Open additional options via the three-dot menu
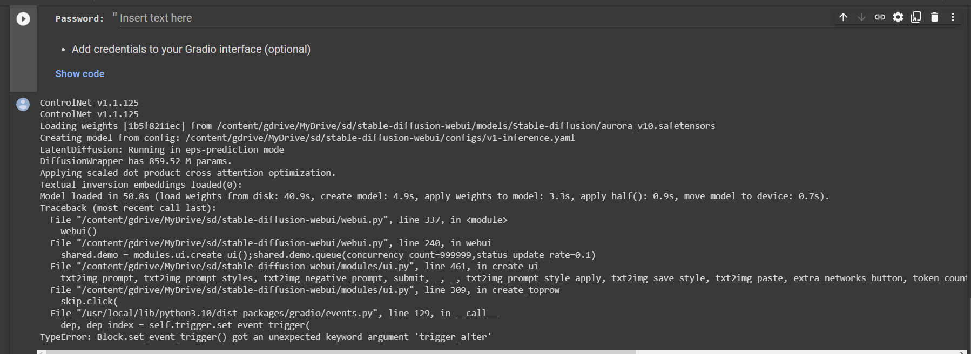The image size is (971, 354). 953,17
